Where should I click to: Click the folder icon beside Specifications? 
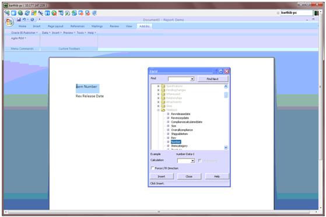(x=163, y=86)
